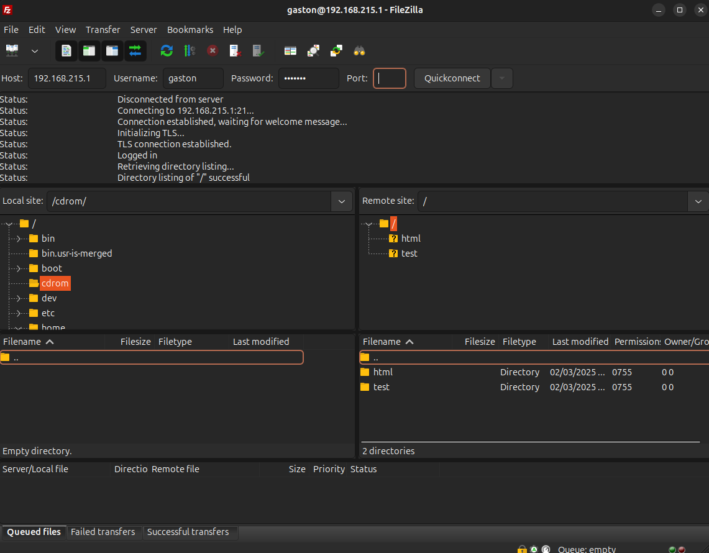This screenshot has height=553, width=709.
Task: Toggle synchronized browsing
Action: pos(336,51)
